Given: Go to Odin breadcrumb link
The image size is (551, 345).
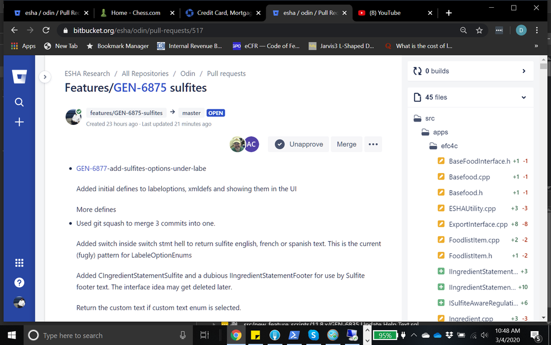Looking at the screenshot, I should pos(188,74).
